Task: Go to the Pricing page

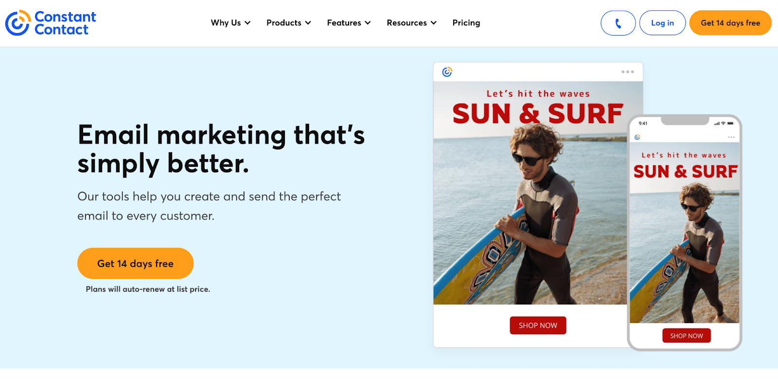Action: point(466,23)
